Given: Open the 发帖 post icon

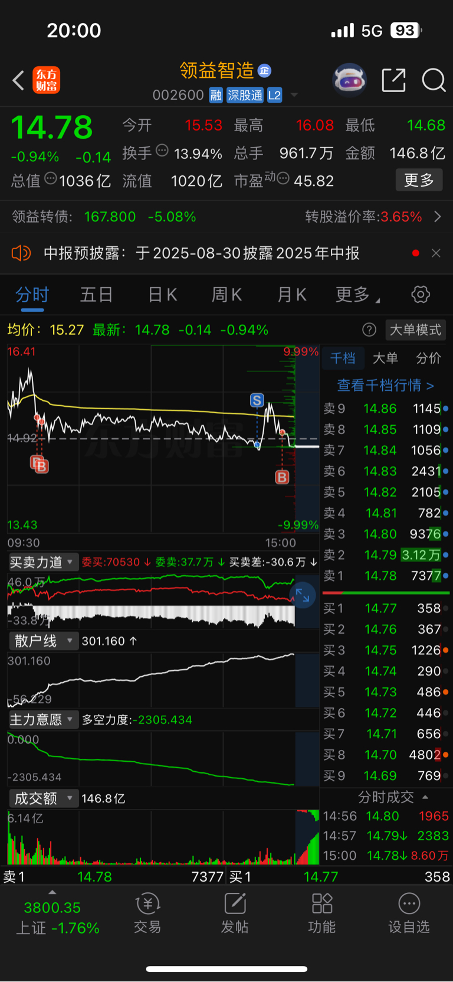Looking at the screenshot, I should click(235, 913).
